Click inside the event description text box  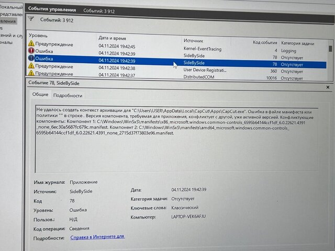point(177,139)
